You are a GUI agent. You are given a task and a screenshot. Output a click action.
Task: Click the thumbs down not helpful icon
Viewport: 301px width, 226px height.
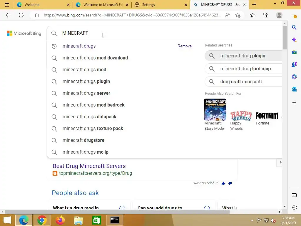230,183
